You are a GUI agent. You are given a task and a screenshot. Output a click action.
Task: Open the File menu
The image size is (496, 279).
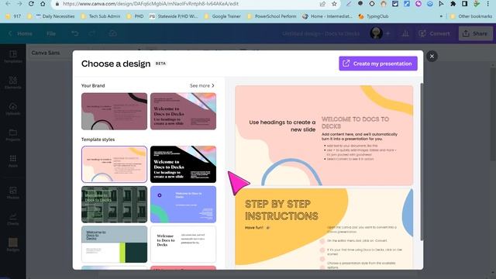[x=51, y=33]
